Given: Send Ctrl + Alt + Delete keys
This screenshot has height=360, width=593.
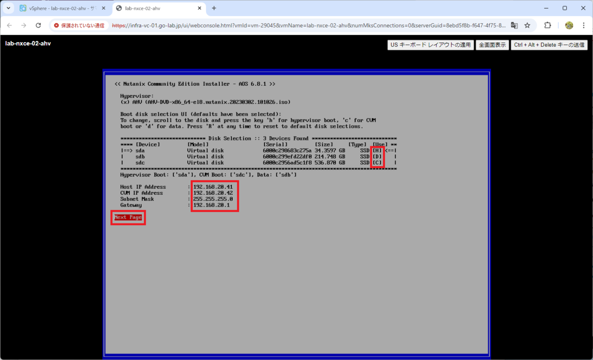Looking at the screenshot, I should click(550, 45).
